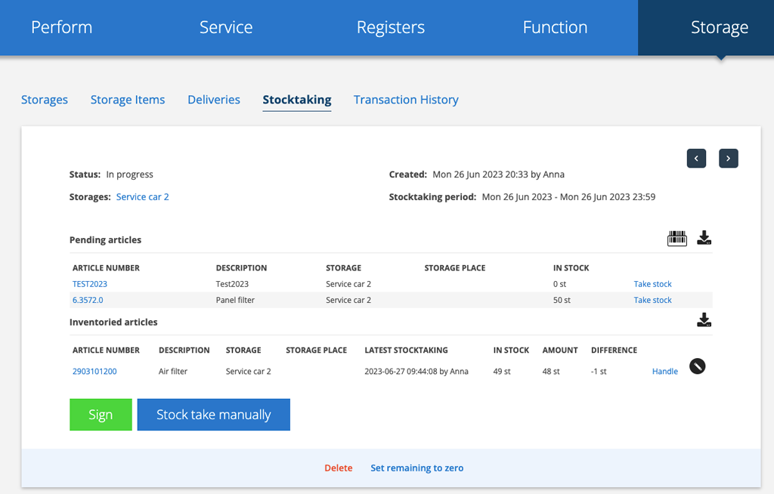Screen dimensions: 774x494
Task: Switch to the Storage Items tab
Action: (x=127, y=100)
